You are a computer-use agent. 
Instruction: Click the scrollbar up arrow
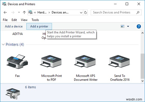coord(142,33)
